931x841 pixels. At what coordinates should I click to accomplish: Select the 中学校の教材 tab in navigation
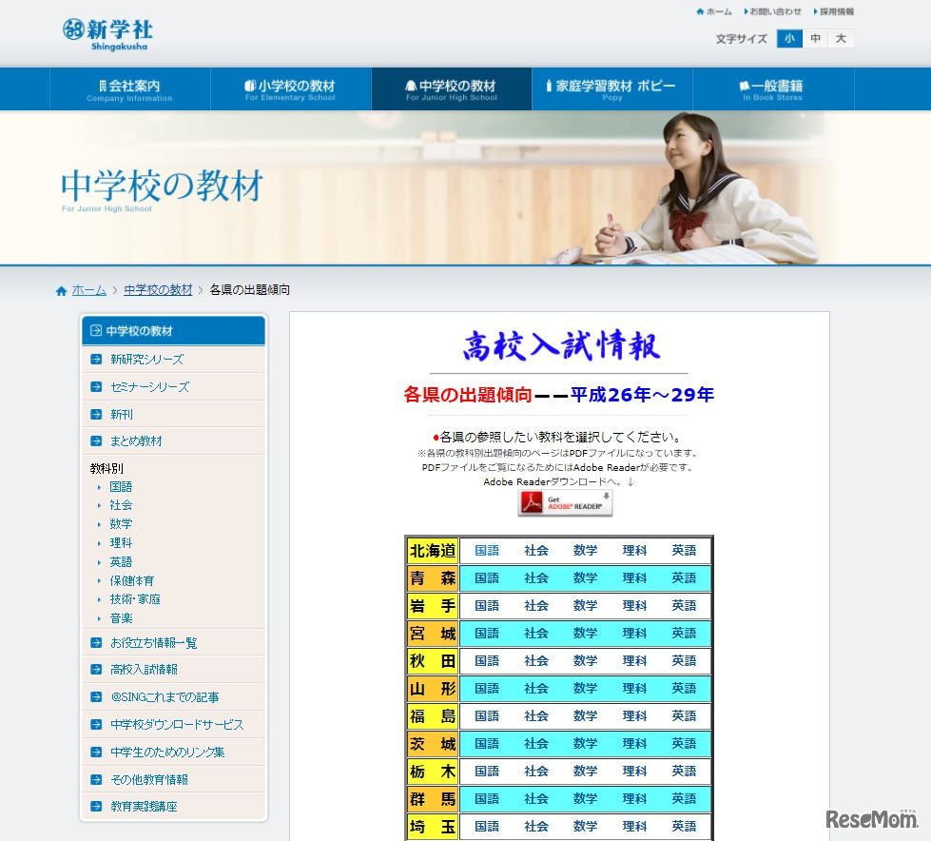[x=452, y=88]
